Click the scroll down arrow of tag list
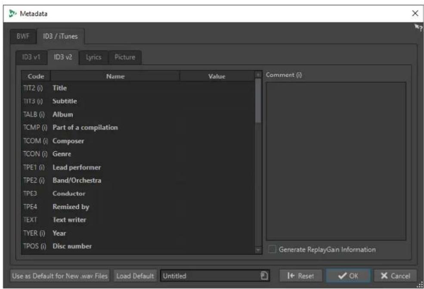The image size is (424, 289). point(258,250)
